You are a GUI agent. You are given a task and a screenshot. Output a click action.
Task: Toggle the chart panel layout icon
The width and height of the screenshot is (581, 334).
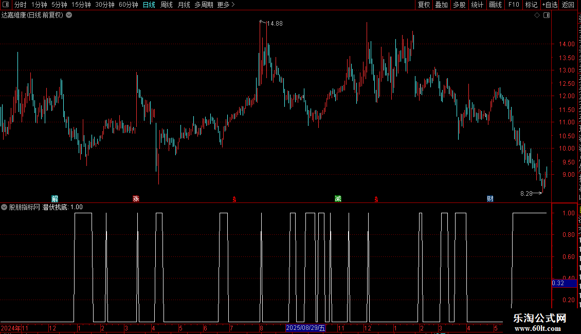547,15
